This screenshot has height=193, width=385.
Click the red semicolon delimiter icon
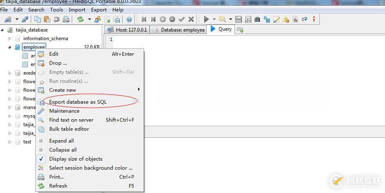(314, 19)
